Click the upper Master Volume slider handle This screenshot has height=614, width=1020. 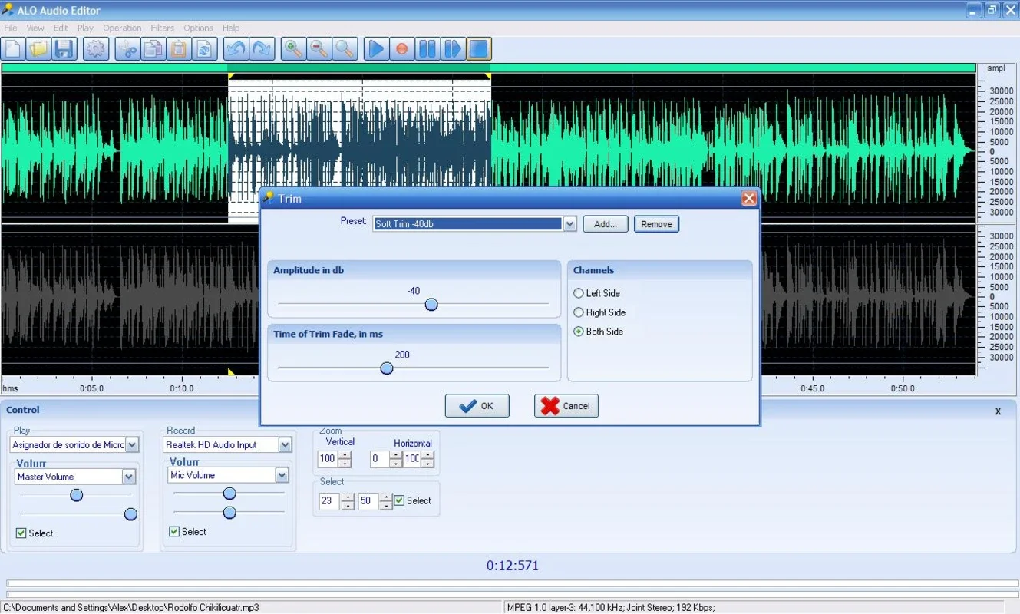pos(76,495)
